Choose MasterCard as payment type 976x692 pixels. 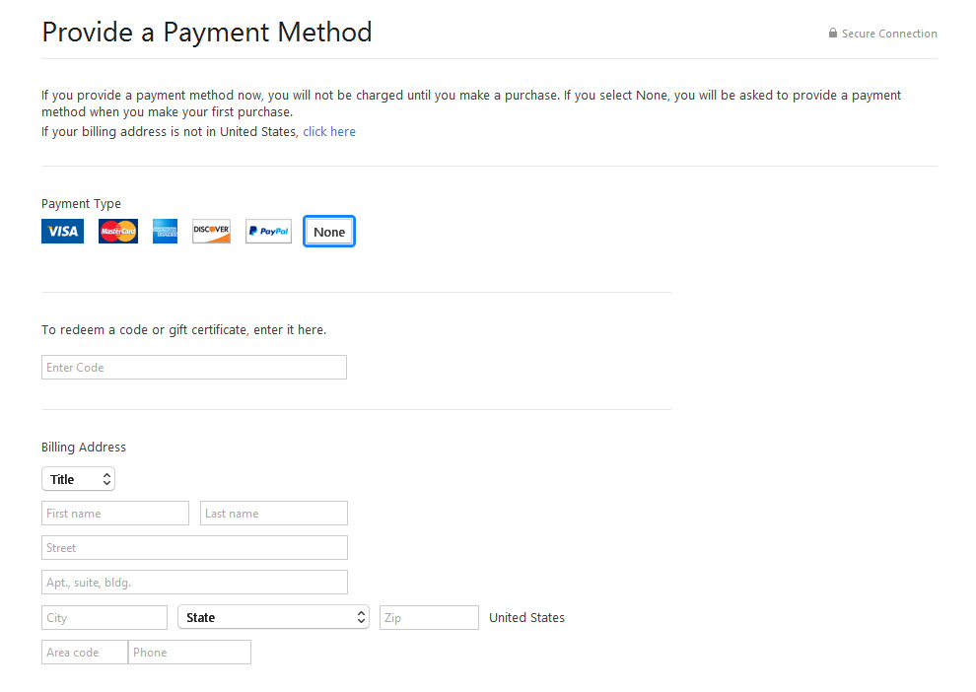118,232
